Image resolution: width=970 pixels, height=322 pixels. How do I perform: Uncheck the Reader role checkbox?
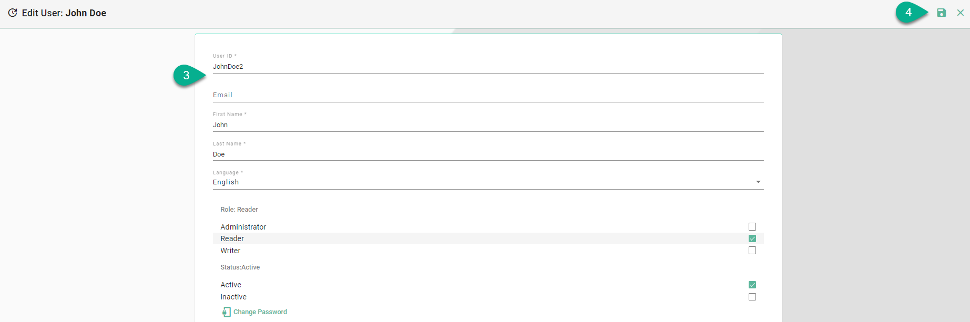click(752, 238)
